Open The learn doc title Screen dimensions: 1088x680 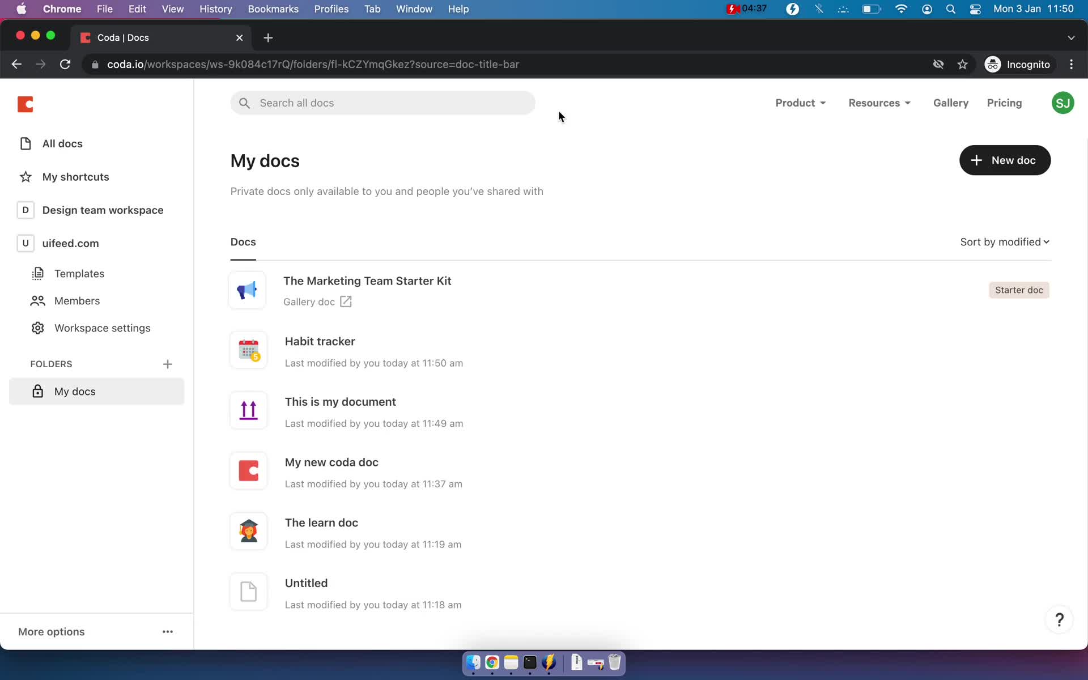click(x=321, y=523)
